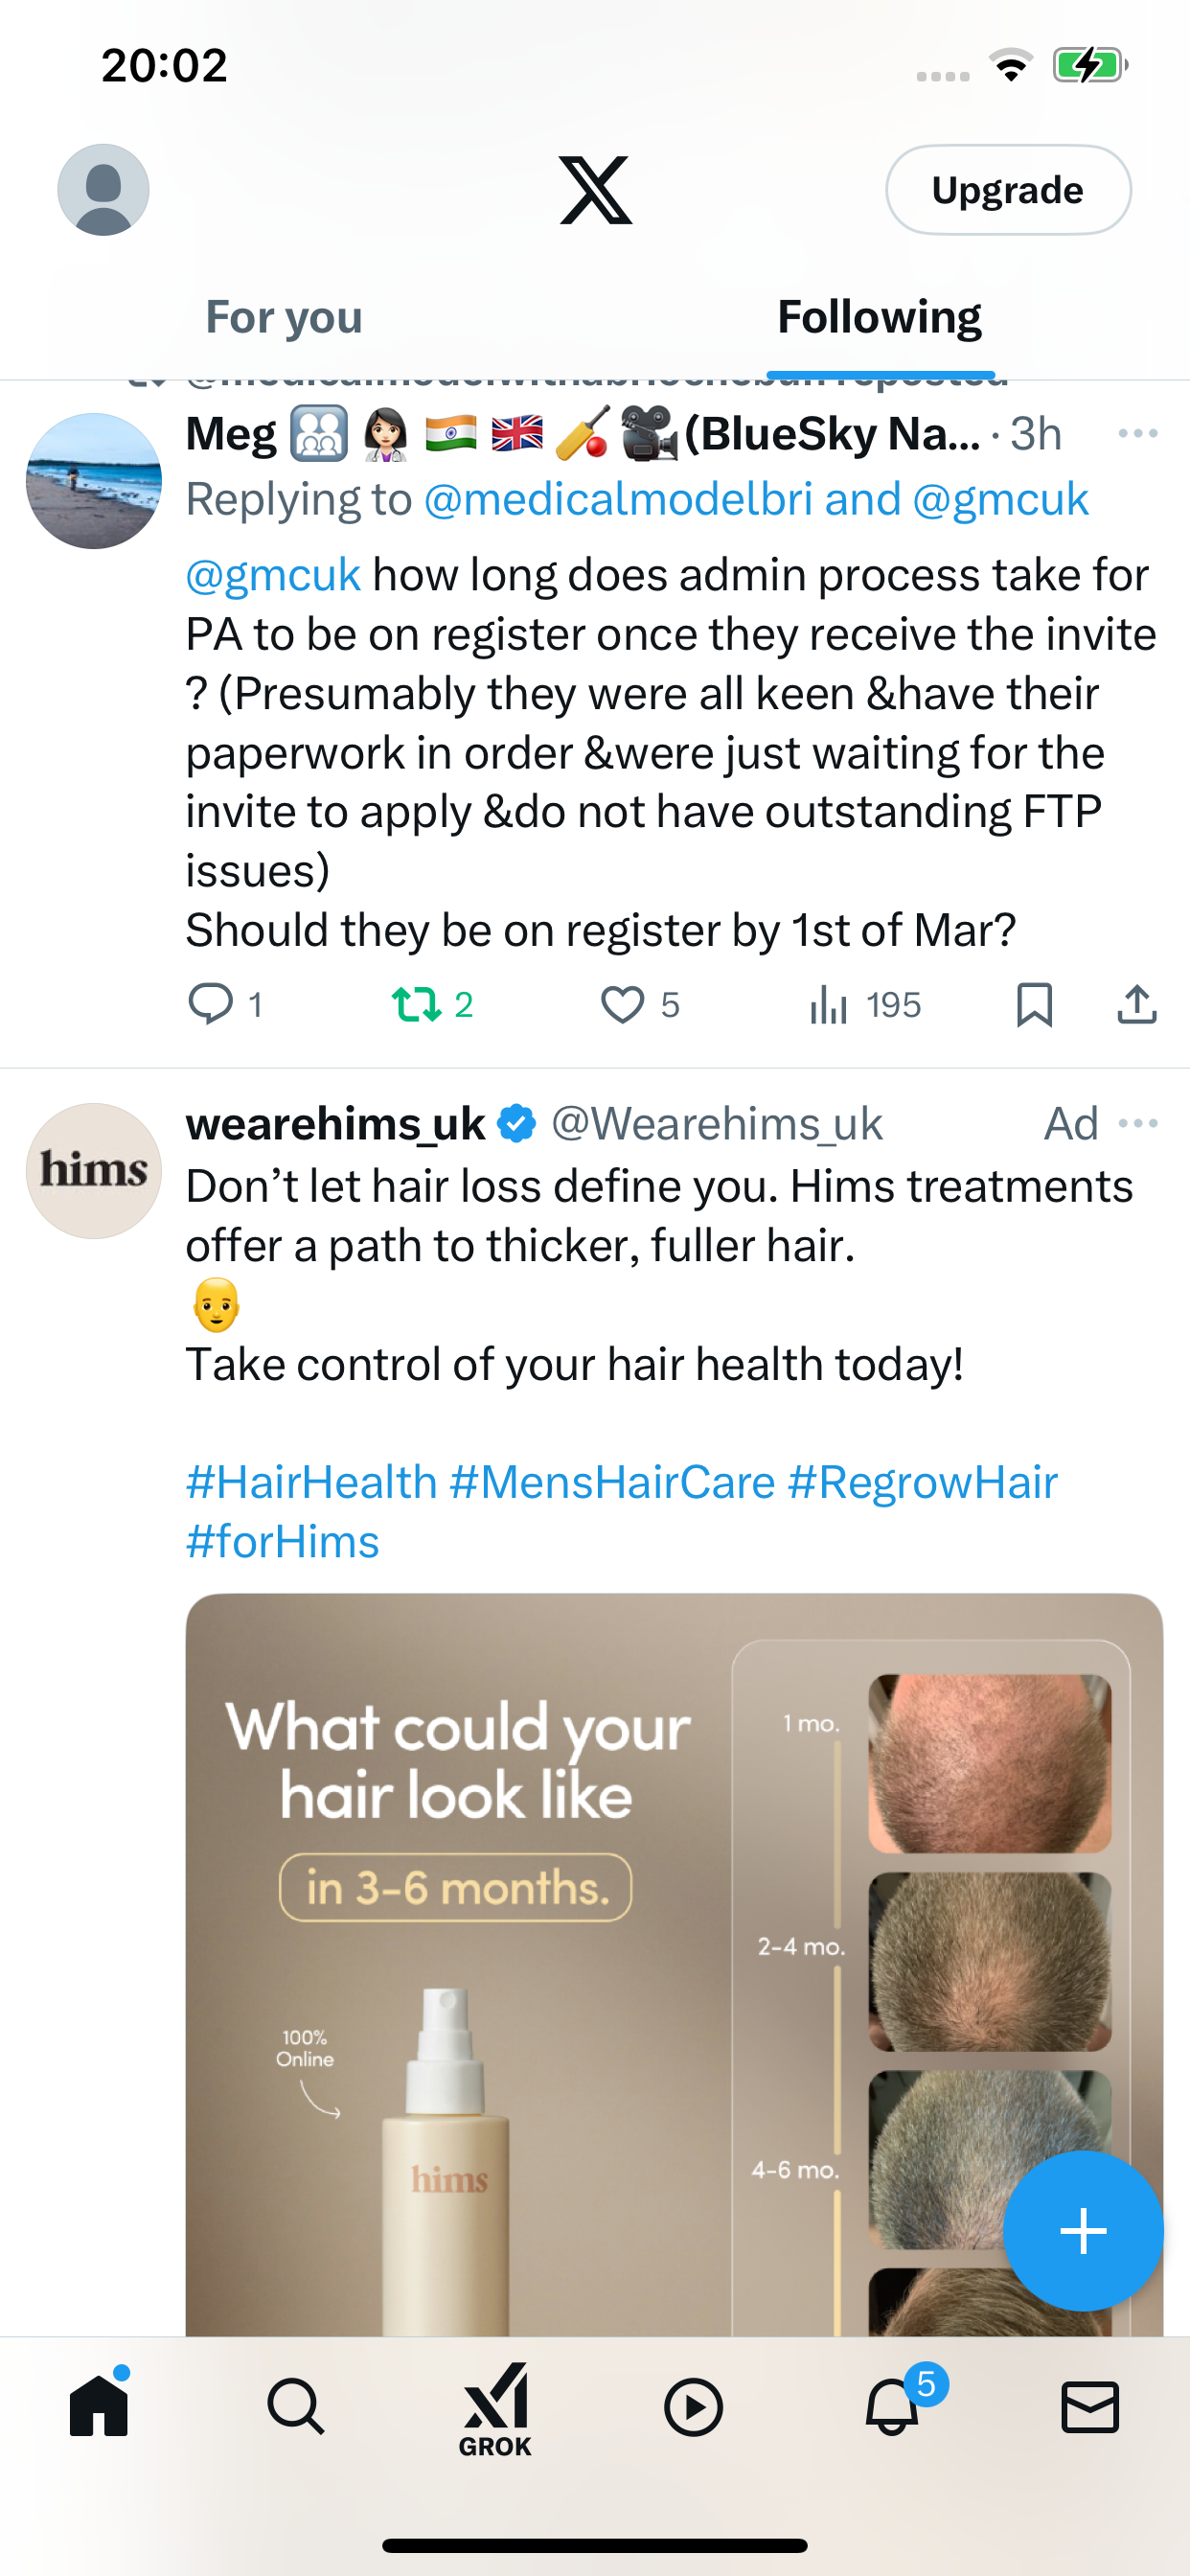Viewport: 1190px width, 2576px height.
Task: Open the hims hair ad image
Action: point(674,1964)
